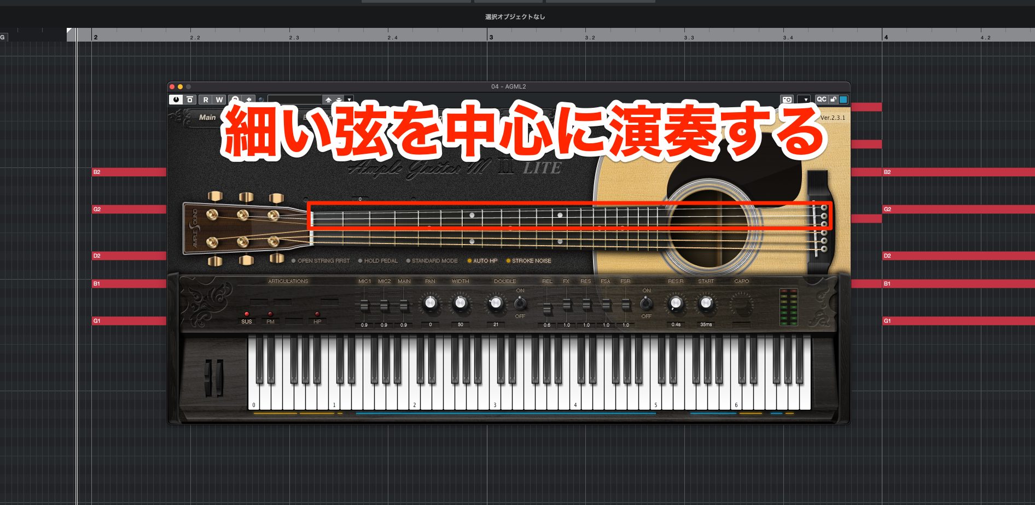Adjust the FX fader

coord(567,305)
